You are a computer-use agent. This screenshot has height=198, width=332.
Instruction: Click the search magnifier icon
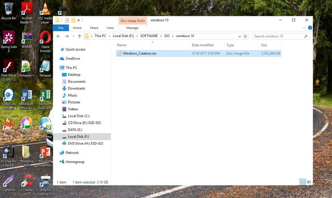coord(306,36)
